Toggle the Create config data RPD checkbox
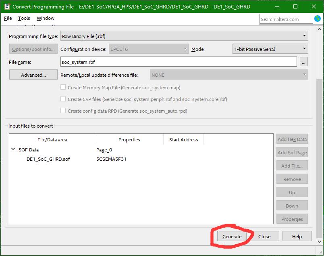Screen dimensions: 324x256 tap(63, 111)
